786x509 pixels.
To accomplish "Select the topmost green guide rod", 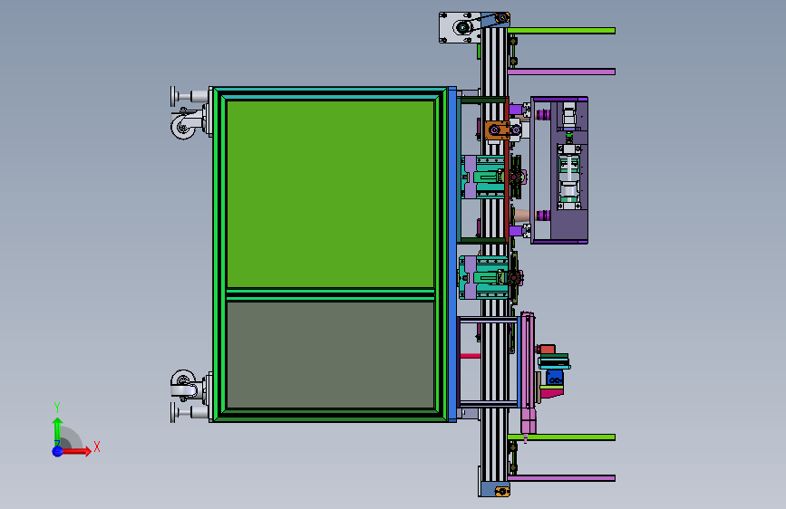I will [561, 31].
